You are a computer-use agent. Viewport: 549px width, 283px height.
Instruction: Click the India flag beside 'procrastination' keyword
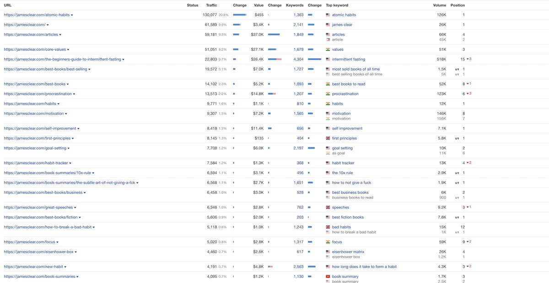[328, 94]
